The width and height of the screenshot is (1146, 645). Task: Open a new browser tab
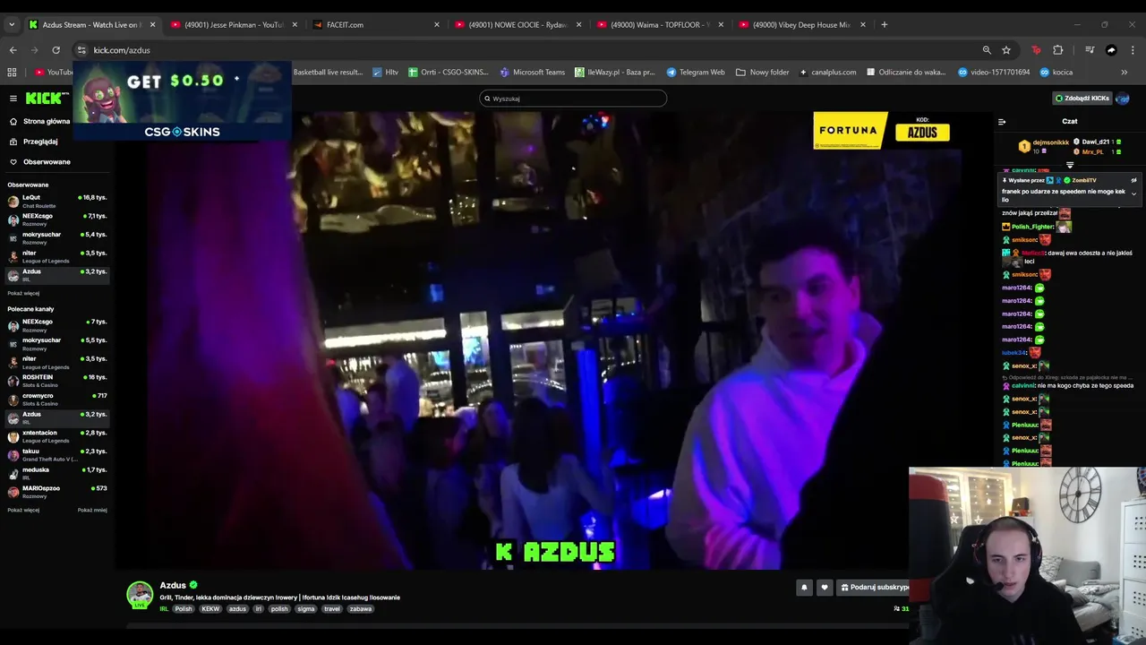point(885,25)
